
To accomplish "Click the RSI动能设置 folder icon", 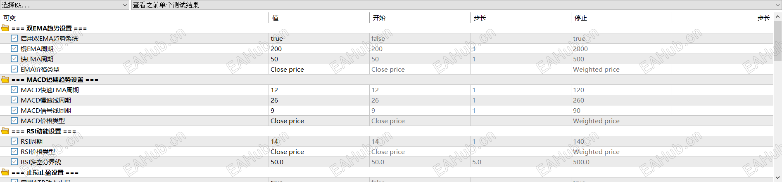I will pos(5,131).
